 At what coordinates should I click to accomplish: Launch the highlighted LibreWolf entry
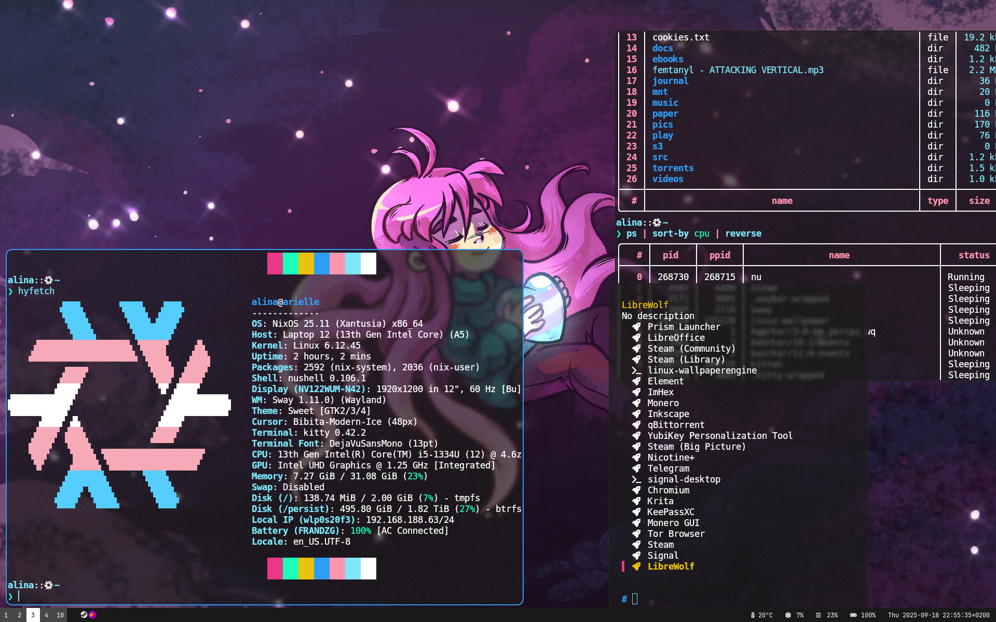pyautogui.click(x=671, y=566)
